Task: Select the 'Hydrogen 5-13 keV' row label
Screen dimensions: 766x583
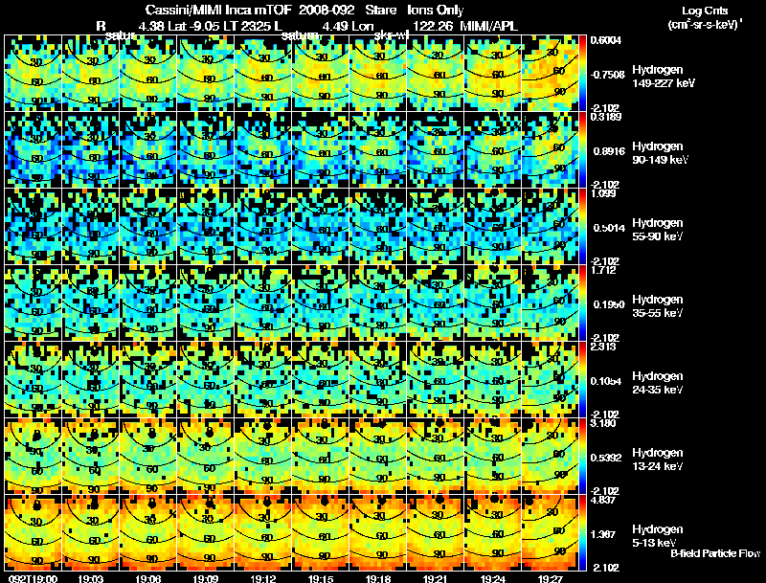Action: [658, 536]
